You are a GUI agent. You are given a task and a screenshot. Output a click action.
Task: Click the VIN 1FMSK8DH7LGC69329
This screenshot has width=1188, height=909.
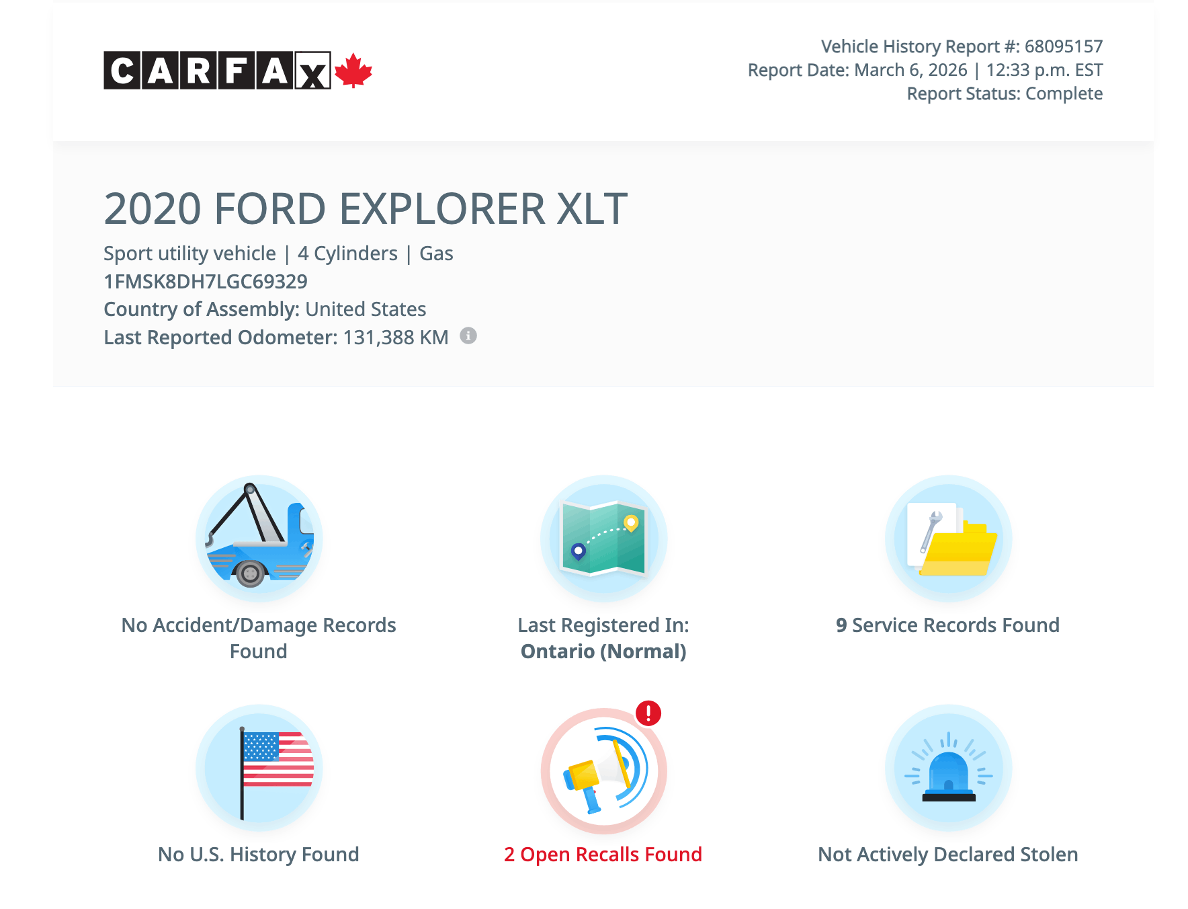(x=206, y=282)
